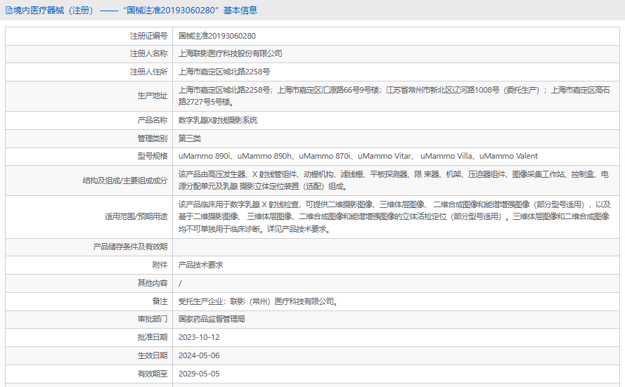Click the 有效期至 label
Image resolution: width=625 pixels, height=387 pixels.
click(x=153, y=374)
